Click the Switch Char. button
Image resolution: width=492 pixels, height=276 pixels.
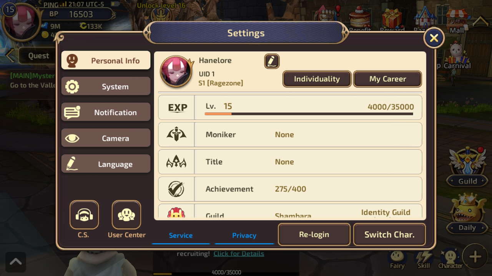click(389, 235)
